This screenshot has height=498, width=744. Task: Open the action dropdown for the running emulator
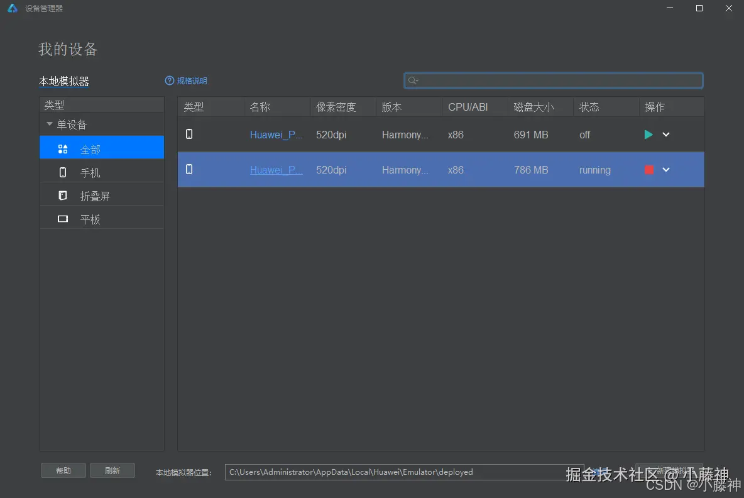666,170
